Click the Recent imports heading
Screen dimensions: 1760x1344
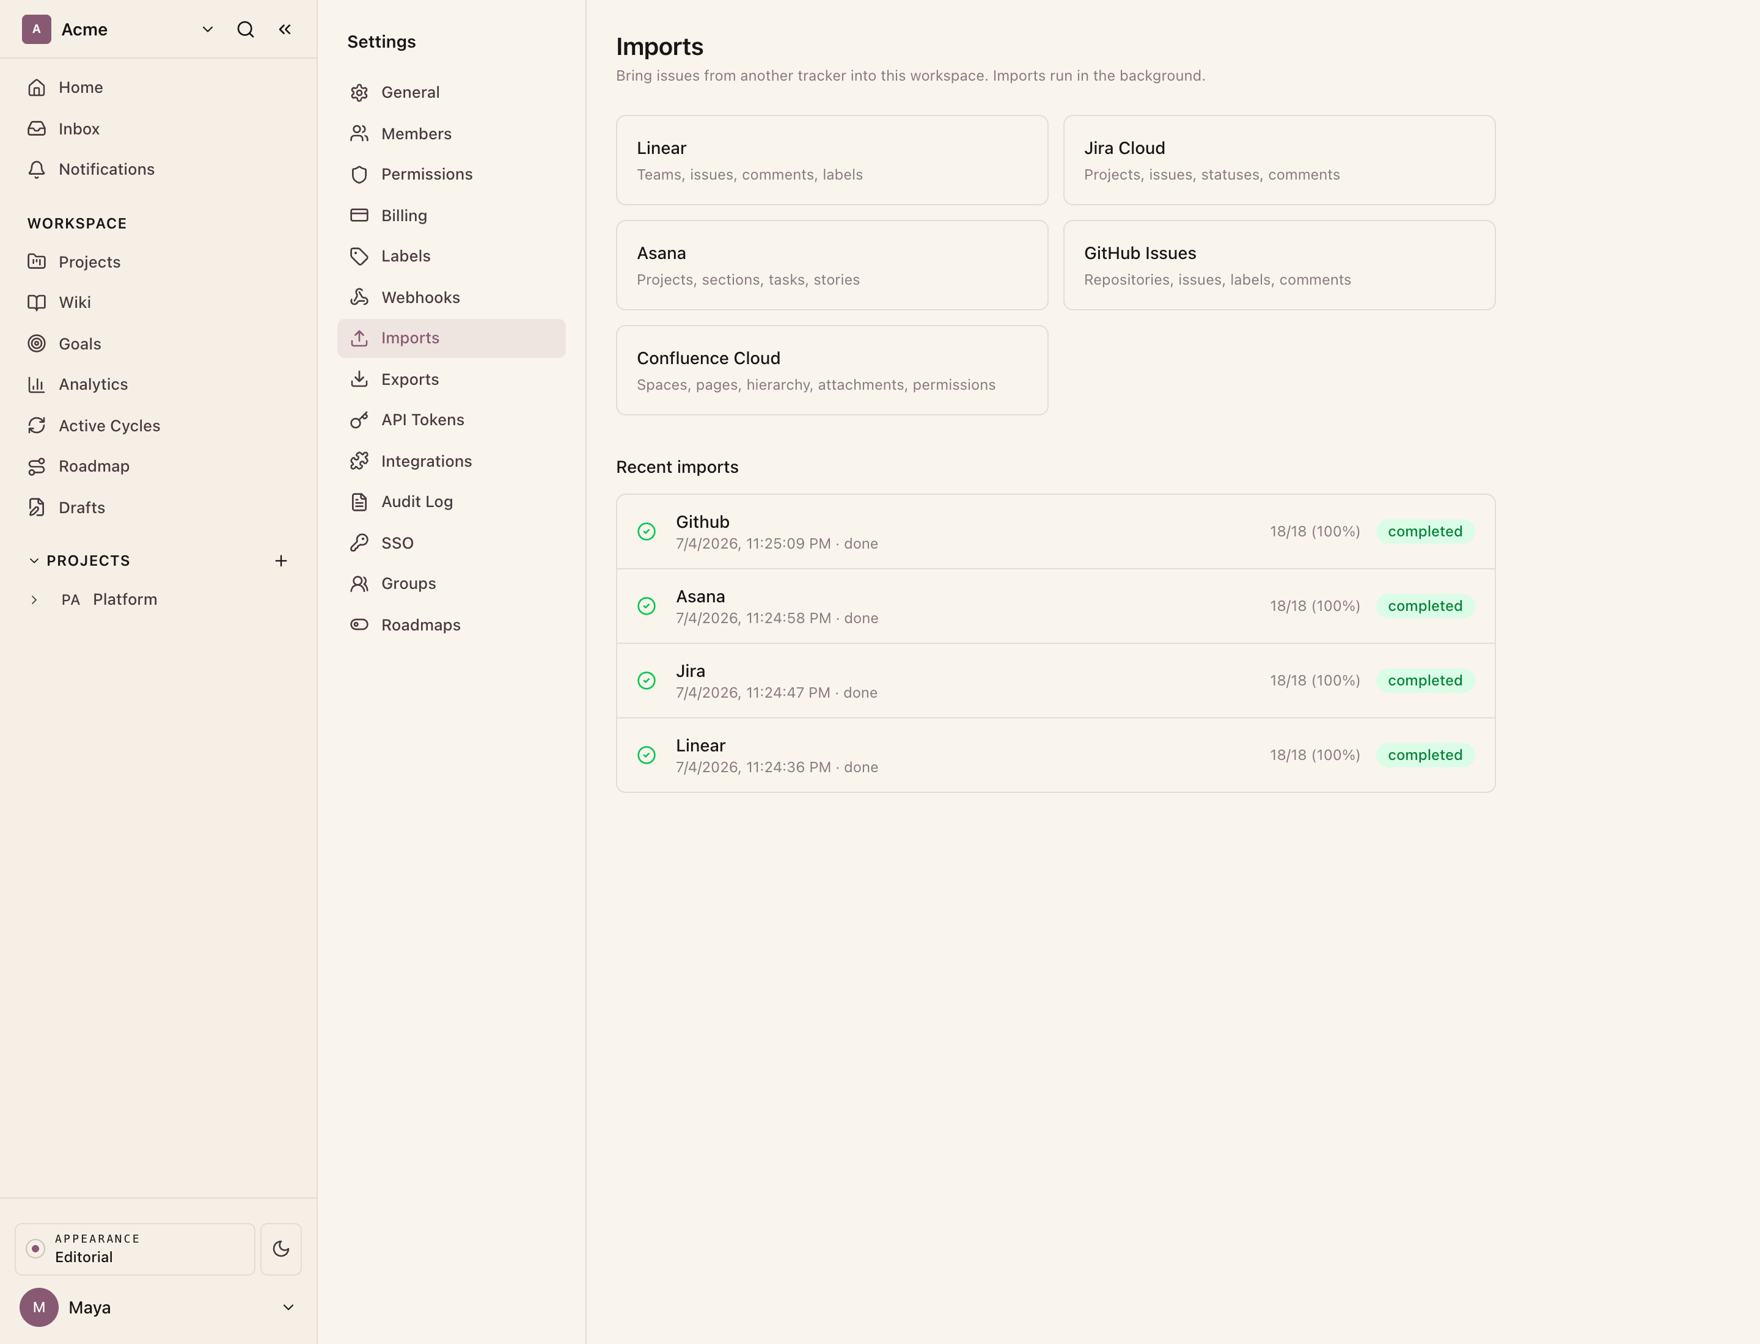[x=677, y=467]
